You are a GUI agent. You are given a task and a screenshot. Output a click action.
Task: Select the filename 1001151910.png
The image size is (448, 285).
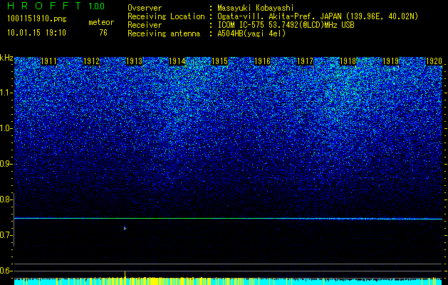[x=37, y=19]
